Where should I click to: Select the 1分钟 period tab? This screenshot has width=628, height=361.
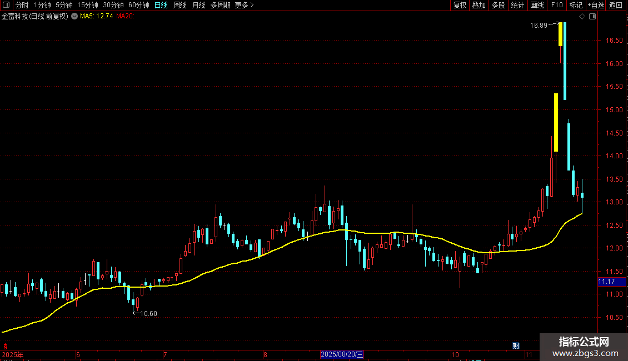pyautogui.click(x=42, y=5)
